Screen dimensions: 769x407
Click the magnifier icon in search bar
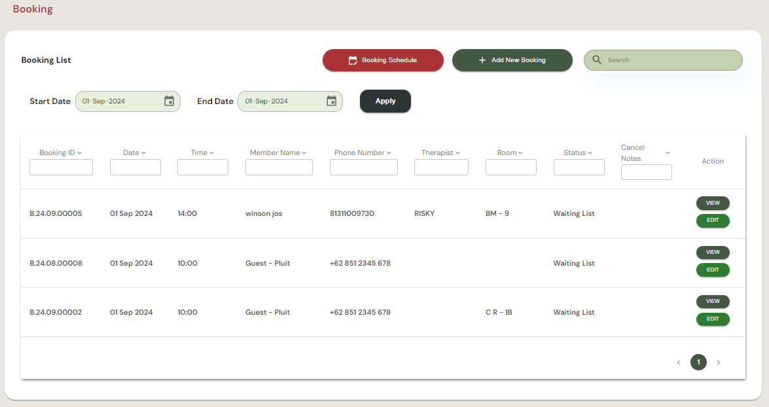(597, 60)
